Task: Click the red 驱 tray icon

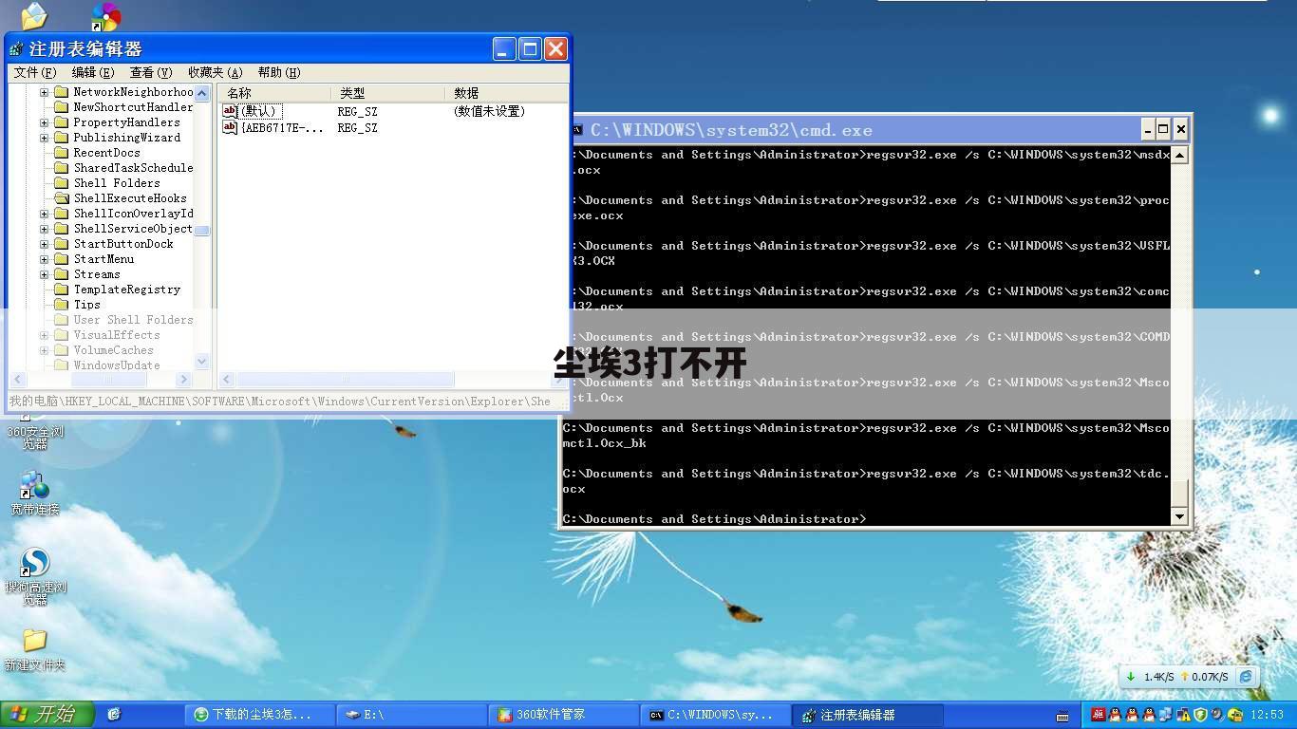Action: point(1098,715)
